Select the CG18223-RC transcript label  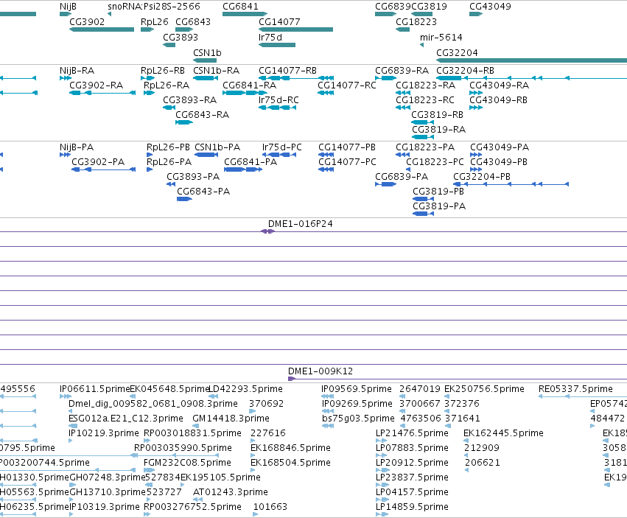click(x=425, y=100)
